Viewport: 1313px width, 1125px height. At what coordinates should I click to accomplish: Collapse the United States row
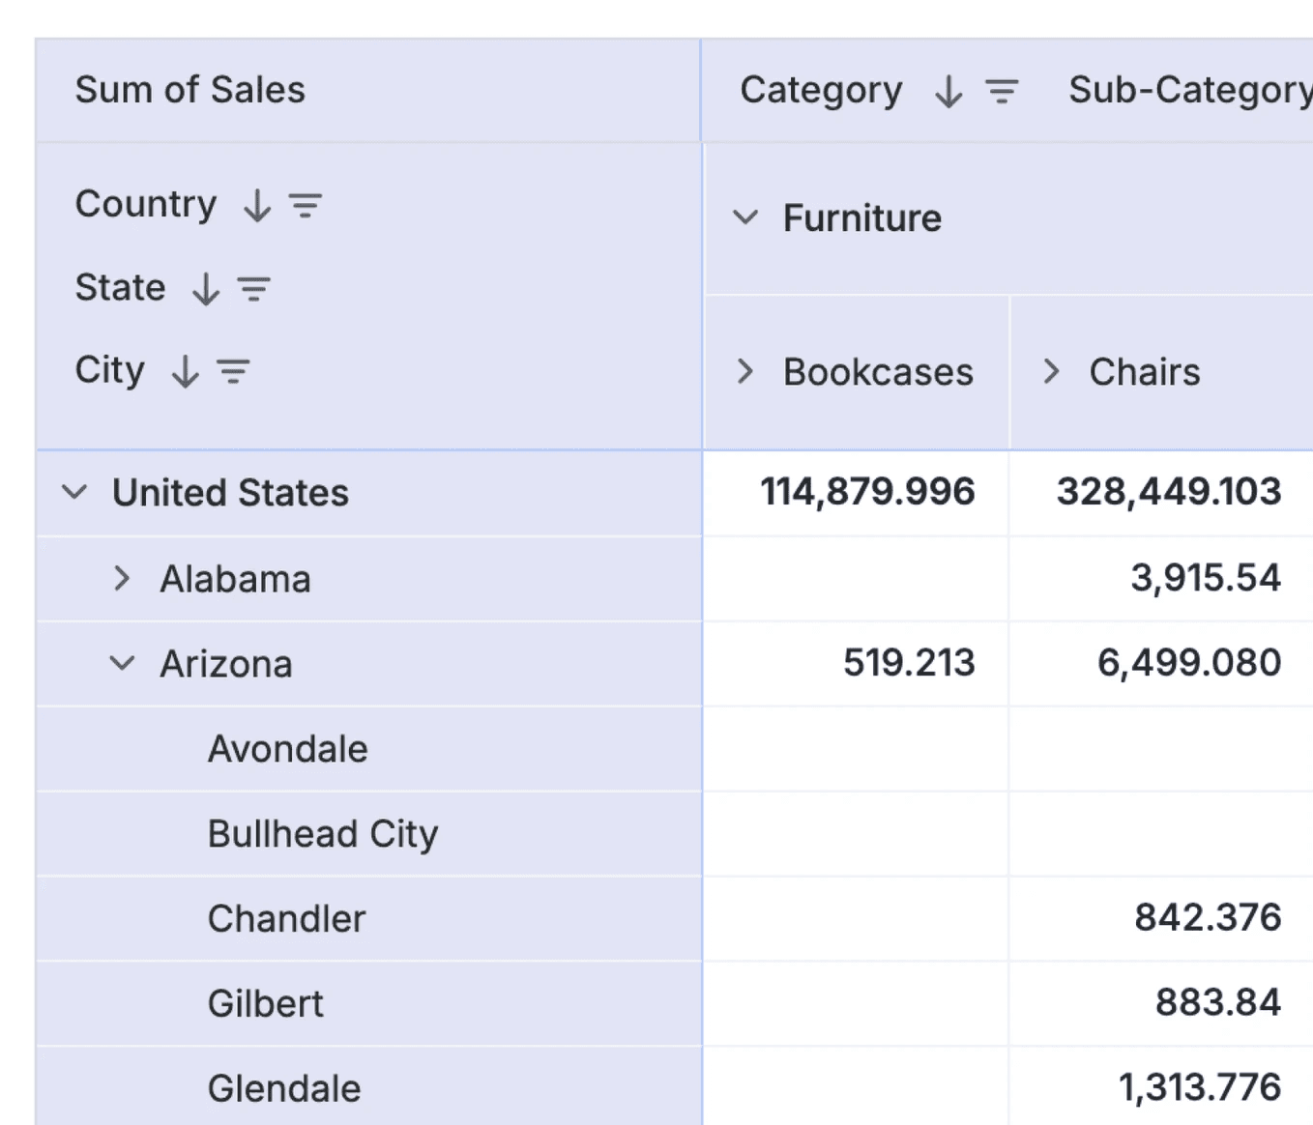(x=74, y=492)
